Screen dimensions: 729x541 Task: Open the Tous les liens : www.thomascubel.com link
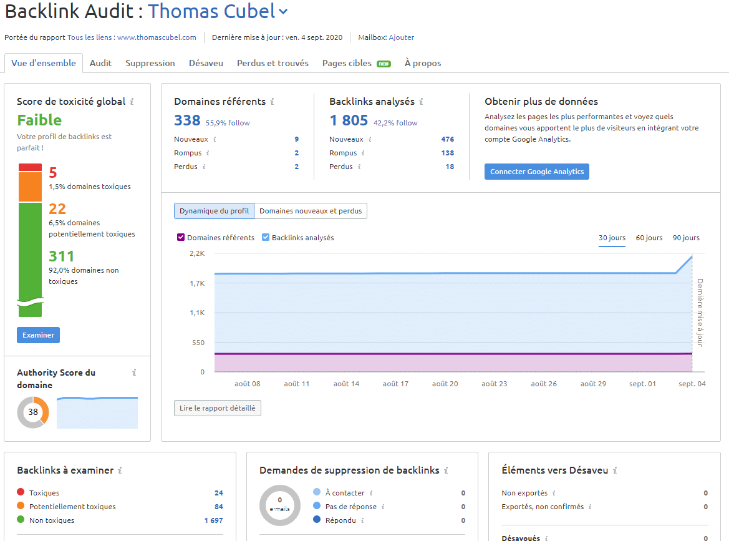point(132,37)
